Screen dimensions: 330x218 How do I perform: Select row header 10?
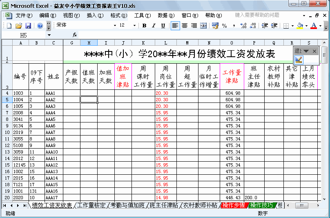[x=7, y=132]
